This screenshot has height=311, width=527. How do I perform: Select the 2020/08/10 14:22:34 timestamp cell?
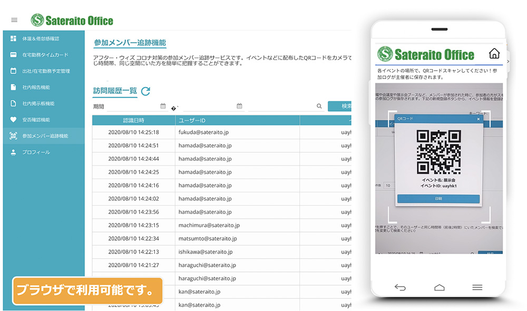tap(134, 238)
